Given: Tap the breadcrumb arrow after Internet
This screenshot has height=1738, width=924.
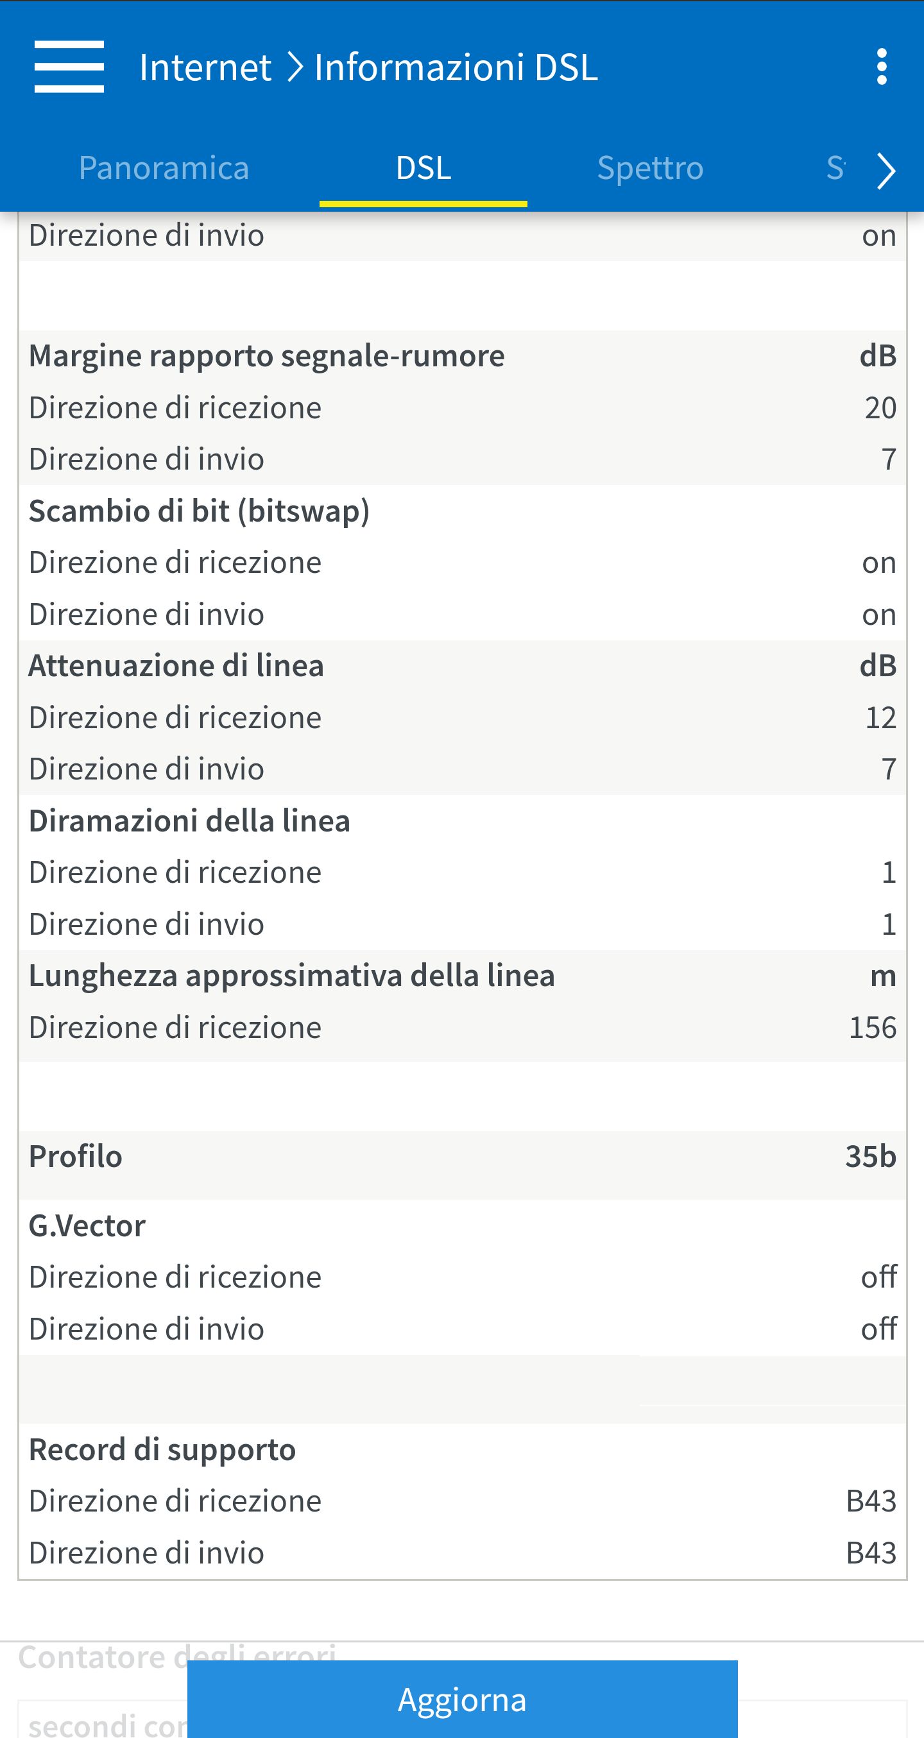Looking at the screenshot, I should click(294, 67).
